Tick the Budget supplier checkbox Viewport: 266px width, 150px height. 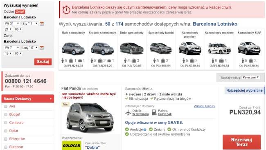pyautogui.click(x=6, y=114)
